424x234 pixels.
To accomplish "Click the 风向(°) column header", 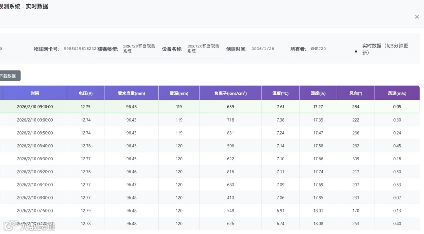I will [x=356, y=93].
